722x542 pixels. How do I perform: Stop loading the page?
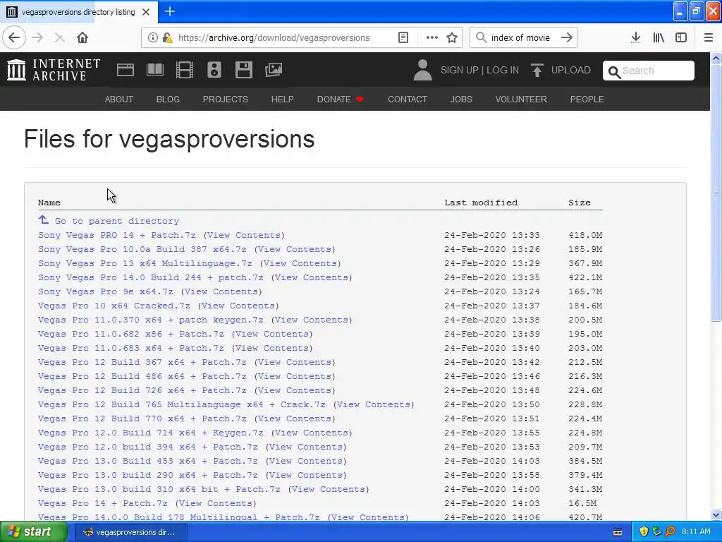click(59, 37)
